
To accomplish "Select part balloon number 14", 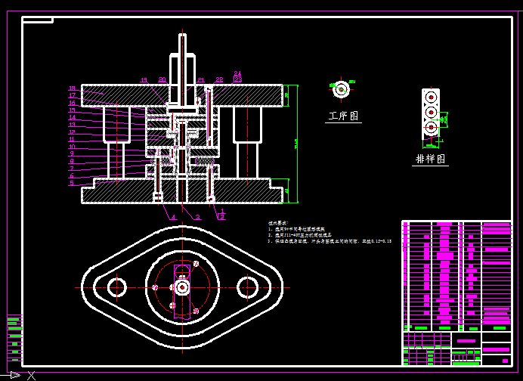I will 72,117.
